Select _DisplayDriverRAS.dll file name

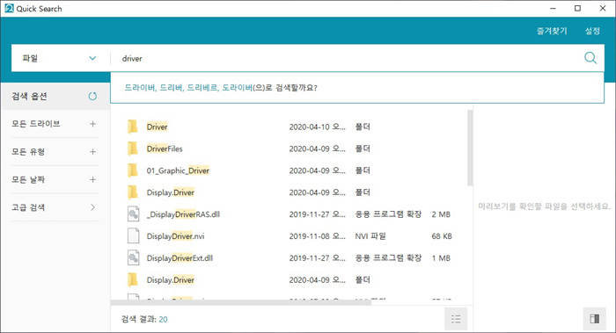click(x=183, y=214)
